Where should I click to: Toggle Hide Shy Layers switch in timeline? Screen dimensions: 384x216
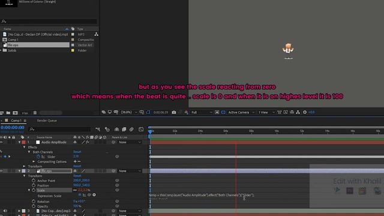[x=116, y=130]
